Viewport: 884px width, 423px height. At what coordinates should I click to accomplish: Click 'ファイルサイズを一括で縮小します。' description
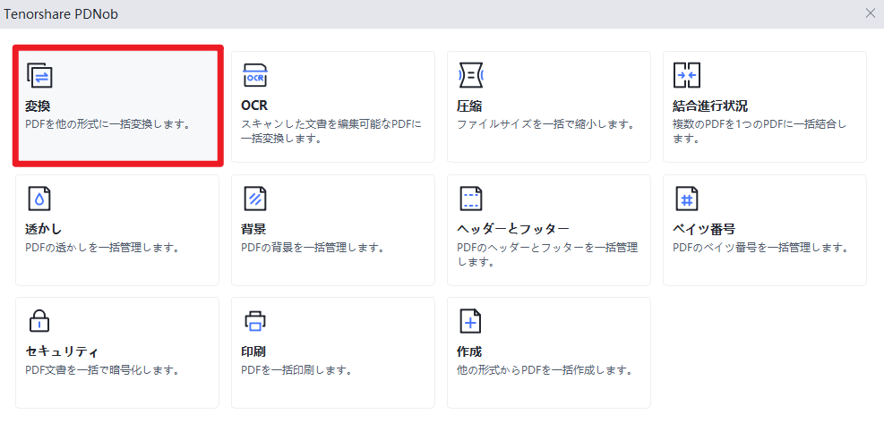[545, 123]
